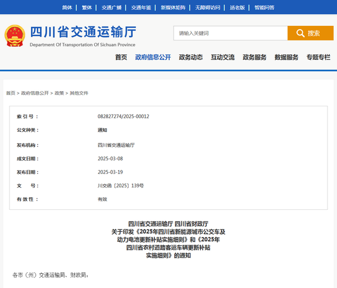Open the 数据服务 navigation menu
Viewport: 337px width, 288px height.
coord(286,57)
